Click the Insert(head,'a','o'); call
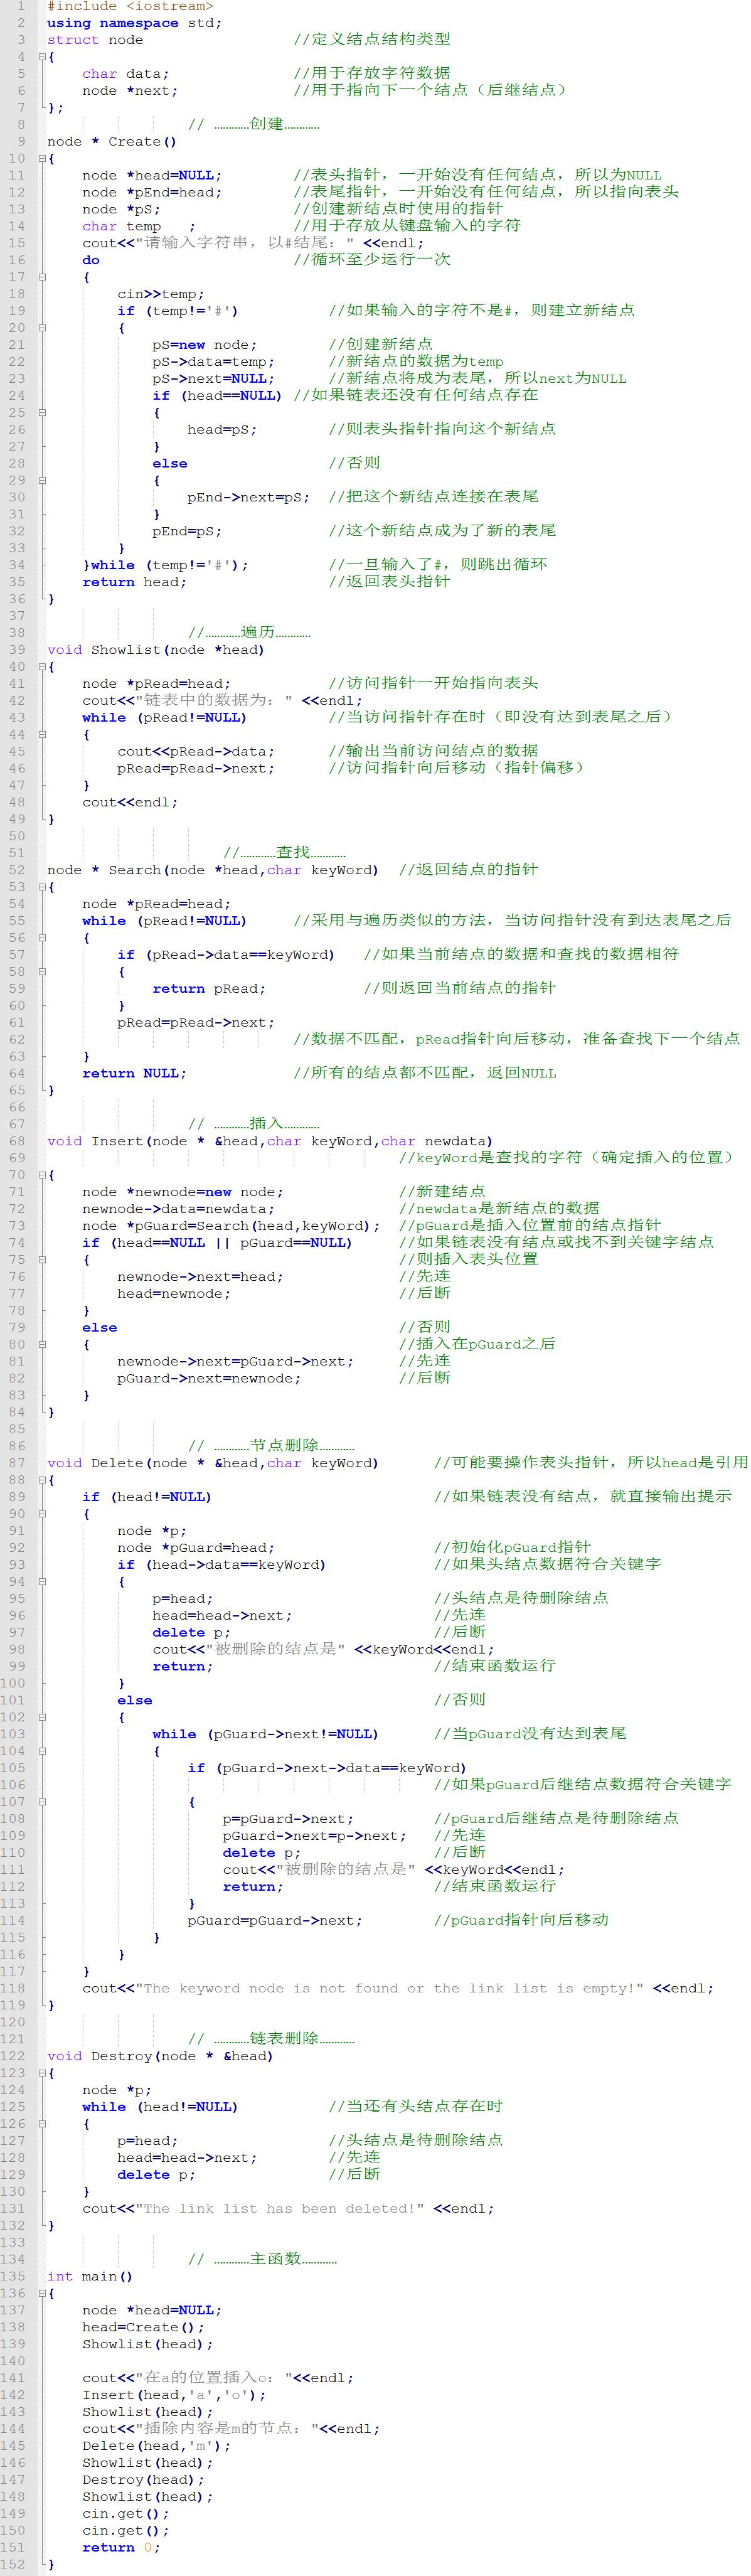751x2576 pixels. (x=174, y=2395)
